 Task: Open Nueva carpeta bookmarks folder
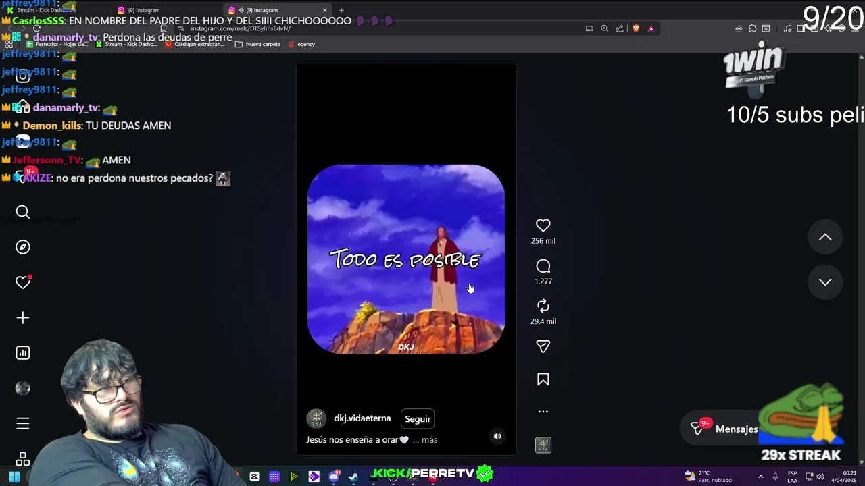pyautogui.click(x=257, y=44)
